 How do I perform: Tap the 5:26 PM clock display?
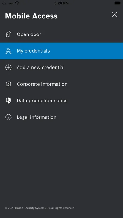tap(61, 3)
